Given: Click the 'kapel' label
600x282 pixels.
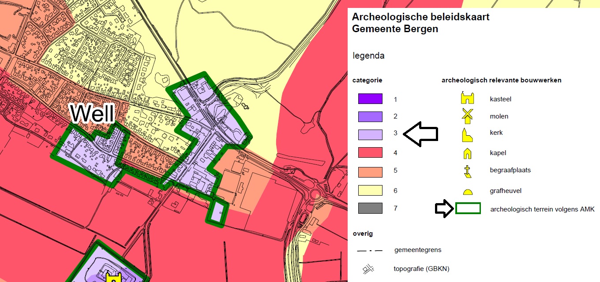Looking at the screenshot, I should 498,153.
